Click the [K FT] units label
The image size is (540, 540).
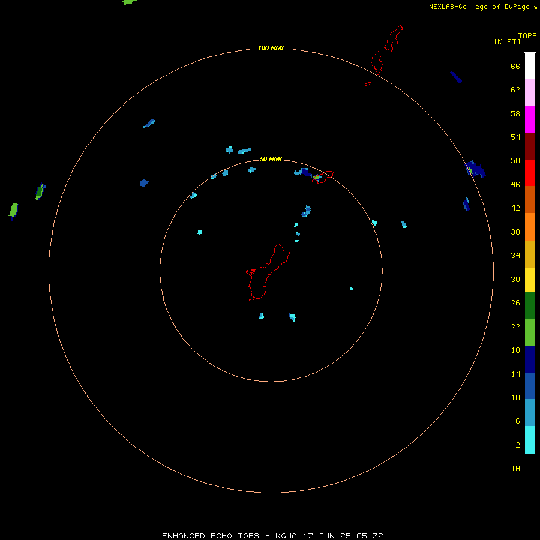click(x=507, y=41)
